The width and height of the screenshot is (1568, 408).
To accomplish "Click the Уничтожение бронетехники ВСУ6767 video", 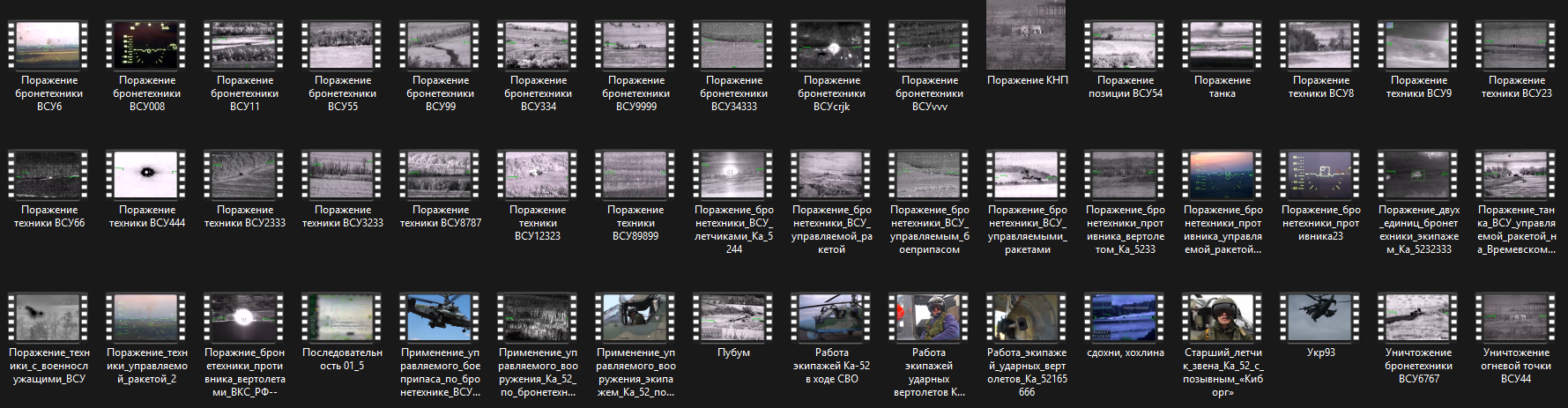I will (x=1419, y=317).
